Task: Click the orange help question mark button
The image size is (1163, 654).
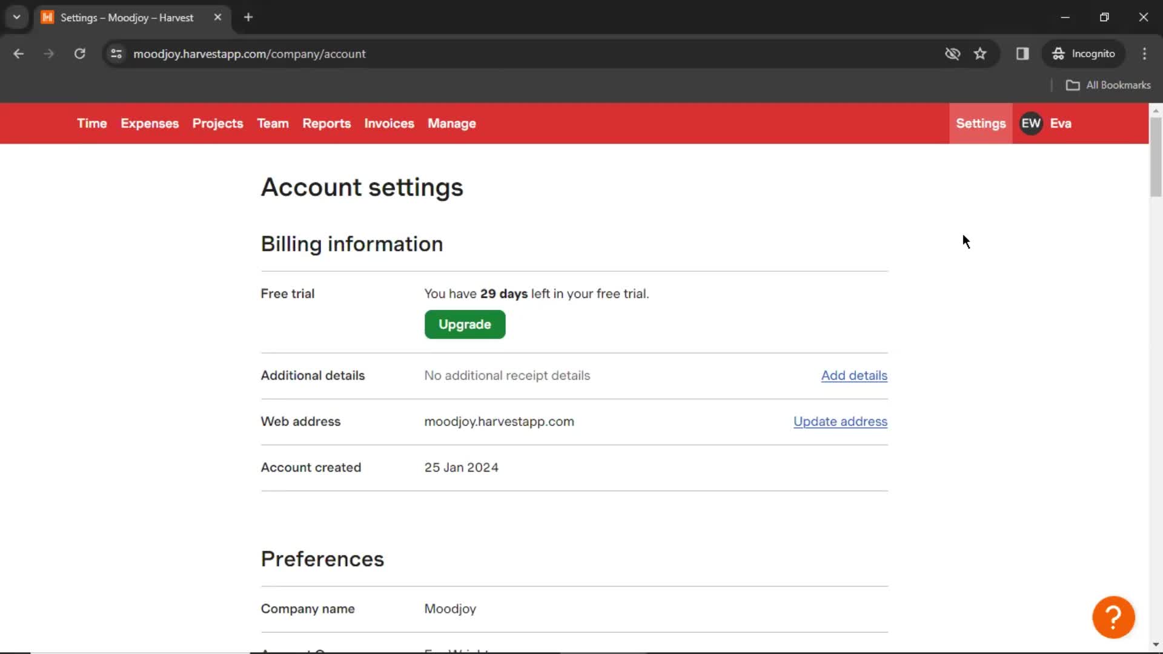Action: (x=1113, y=617)
